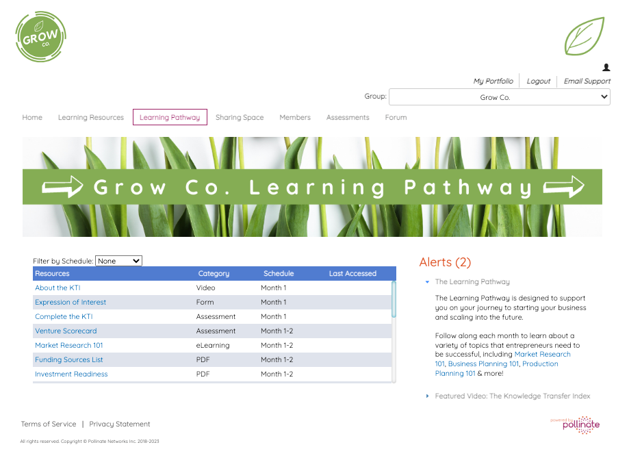
Task: Collapse The Learning Pathway alert
Action: click(426, 281)
